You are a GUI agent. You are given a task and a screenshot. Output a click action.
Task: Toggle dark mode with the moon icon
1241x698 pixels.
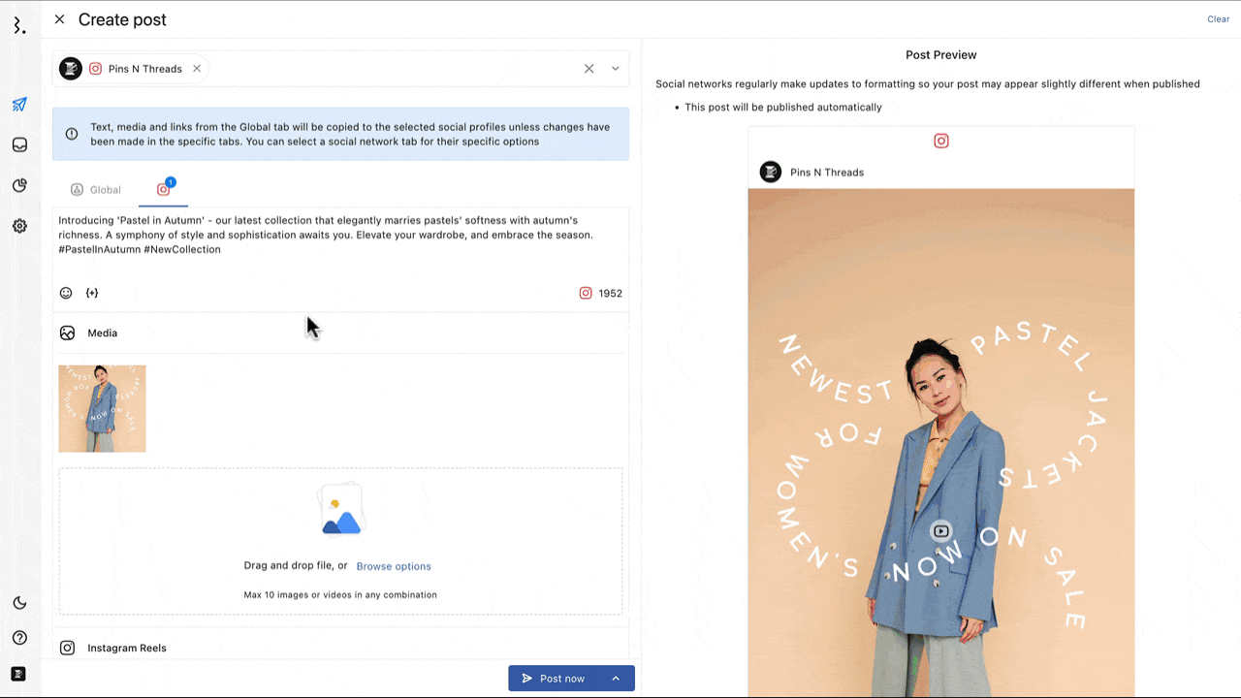pos(19,602)
